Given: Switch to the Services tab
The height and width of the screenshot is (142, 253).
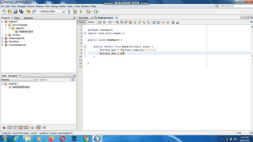Looking at the screenshot, I should click(28, 18).
